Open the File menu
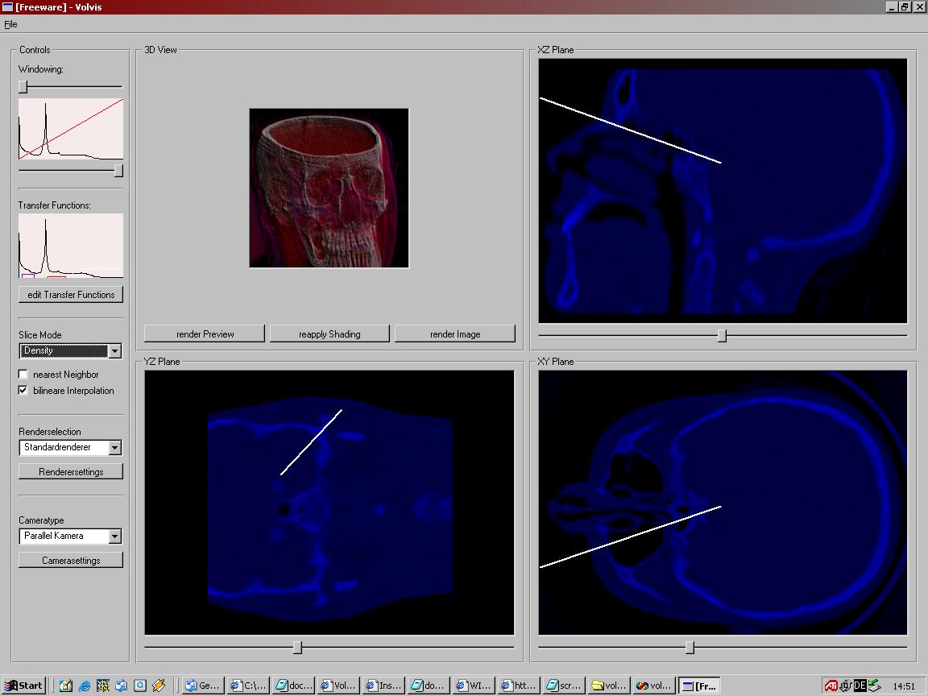Screen dimensions: 928x696 (x=10, y=24)
